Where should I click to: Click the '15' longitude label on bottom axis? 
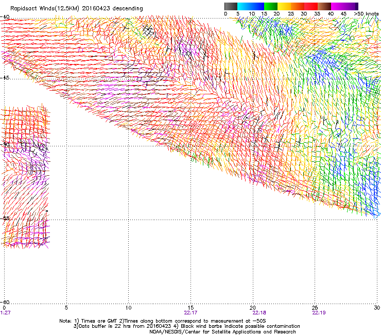tap(190, 308)
